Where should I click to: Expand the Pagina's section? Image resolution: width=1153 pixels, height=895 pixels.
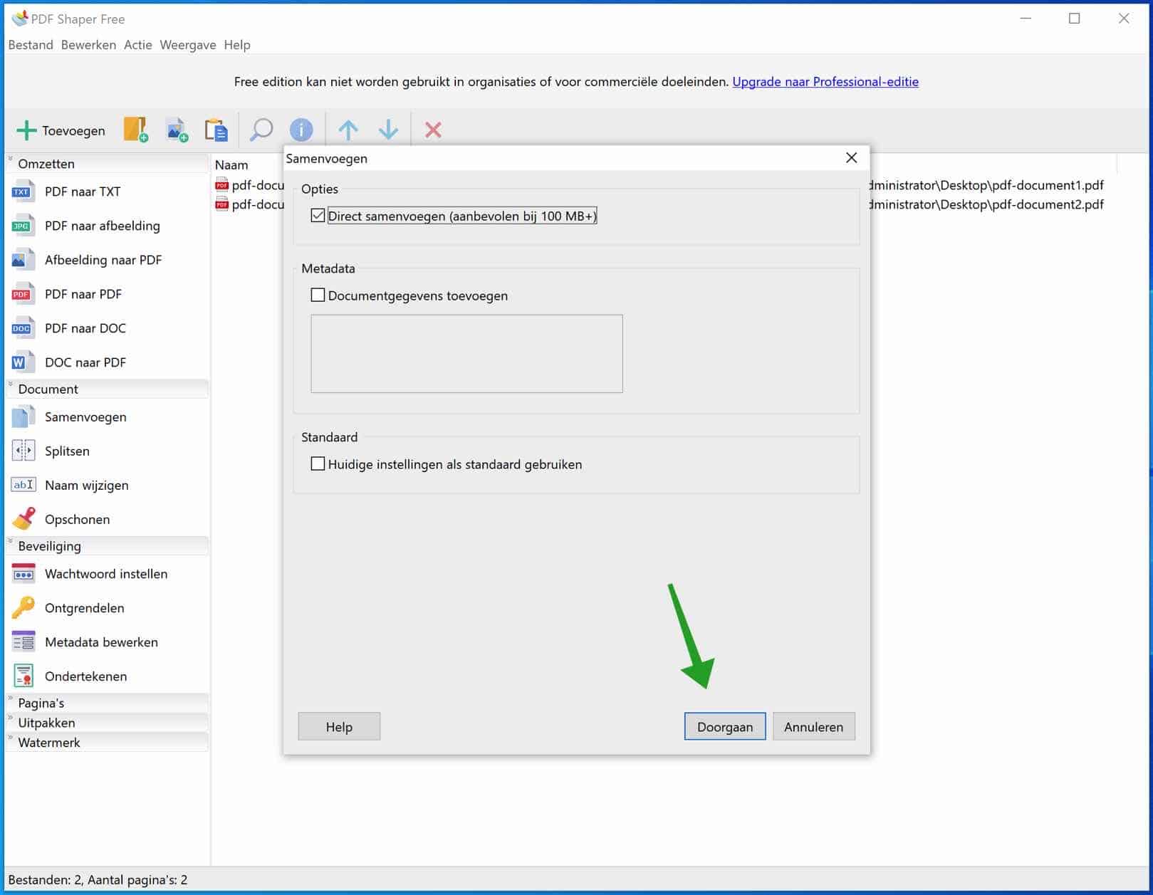coord(41,703)
